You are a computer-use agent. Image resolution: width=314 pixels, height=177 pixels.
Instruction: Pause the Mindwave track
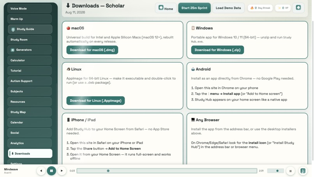[x=51, y=171]
